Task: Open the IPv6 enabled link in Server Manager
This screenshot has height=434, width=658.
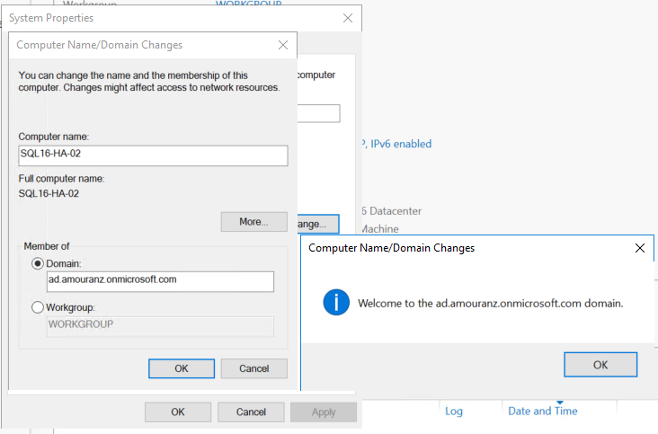Action: pyautogui.click(x=396, y=144)
